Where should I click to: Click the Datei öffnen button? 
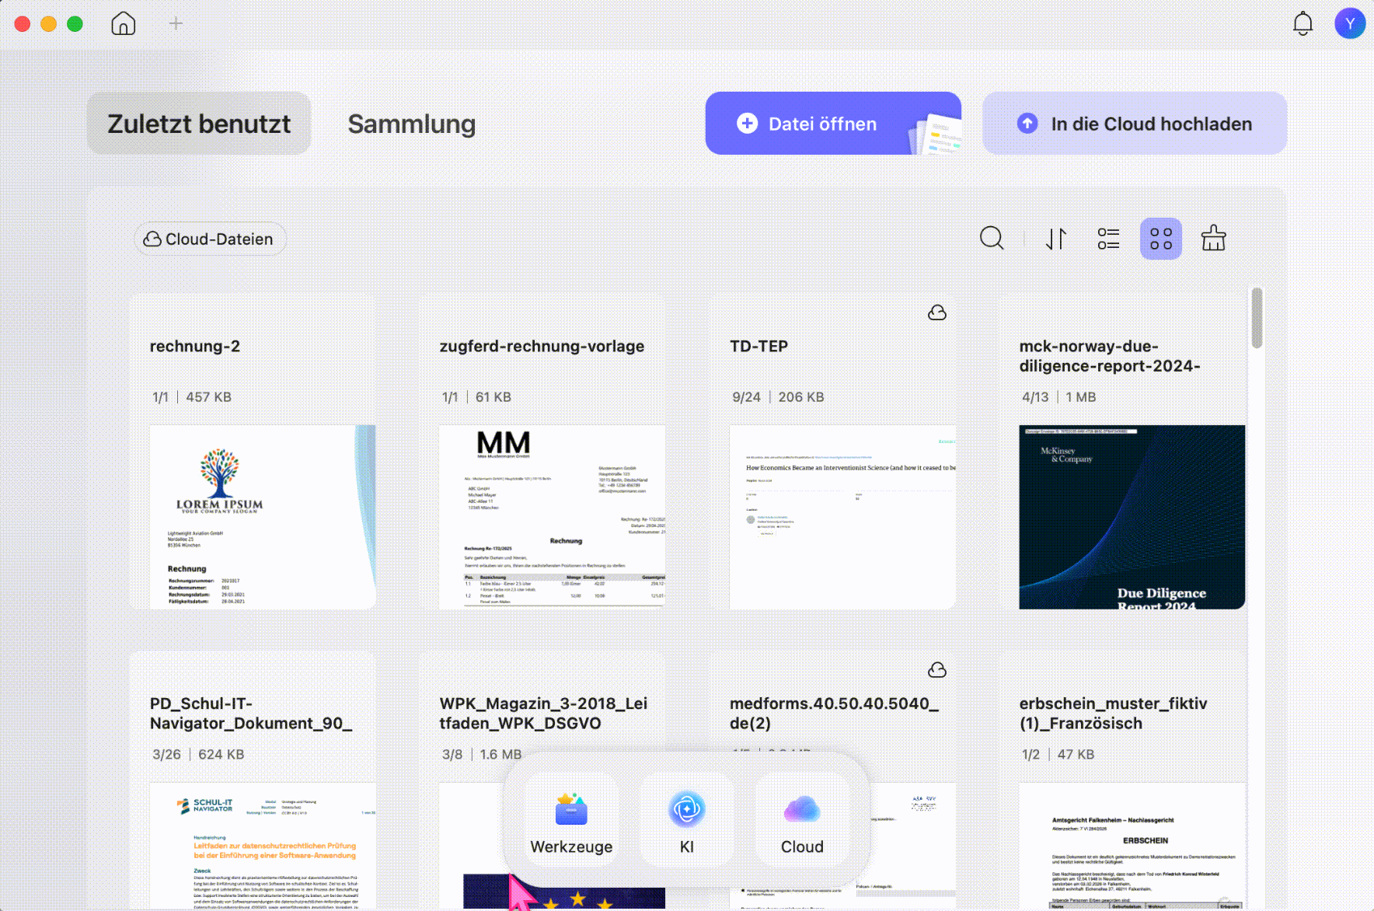pos(833,124)
